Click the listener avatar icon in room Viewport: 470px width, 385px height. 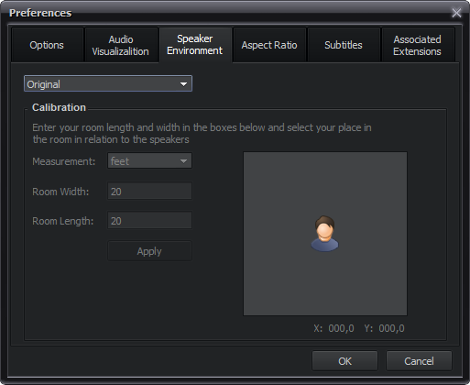pos(324,234)
